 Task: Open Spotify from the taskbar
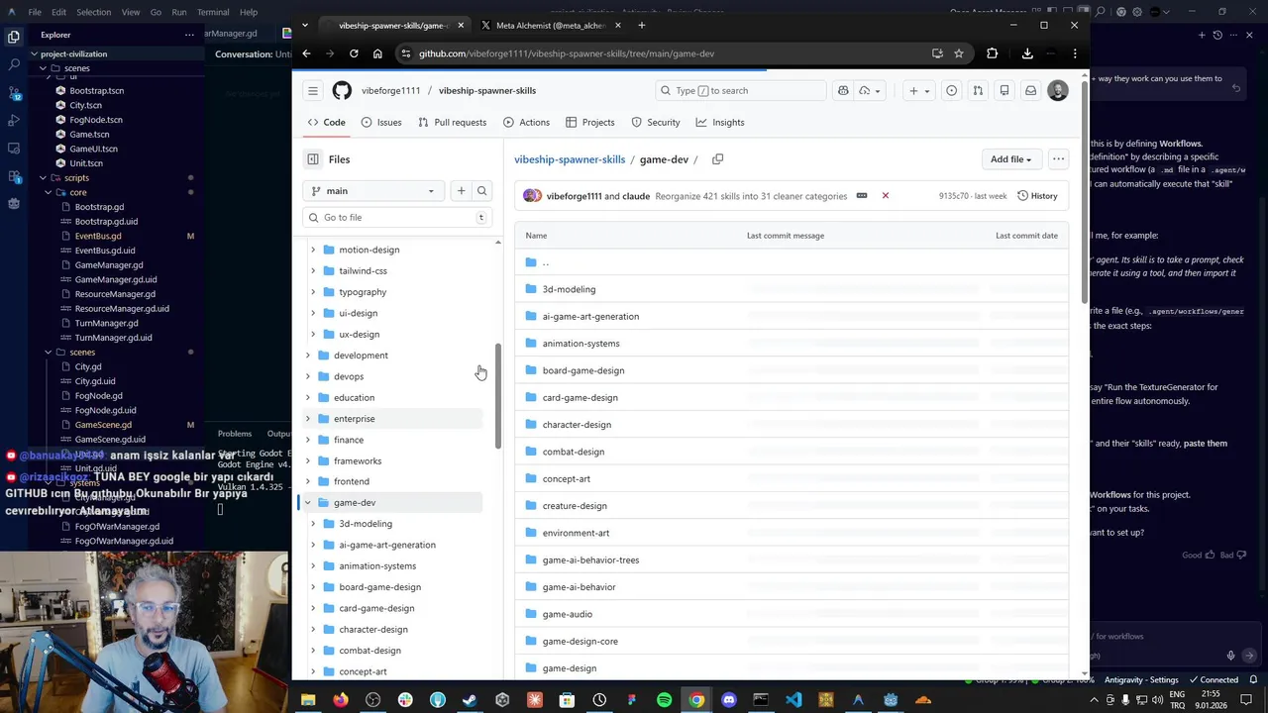click(664, 700)
